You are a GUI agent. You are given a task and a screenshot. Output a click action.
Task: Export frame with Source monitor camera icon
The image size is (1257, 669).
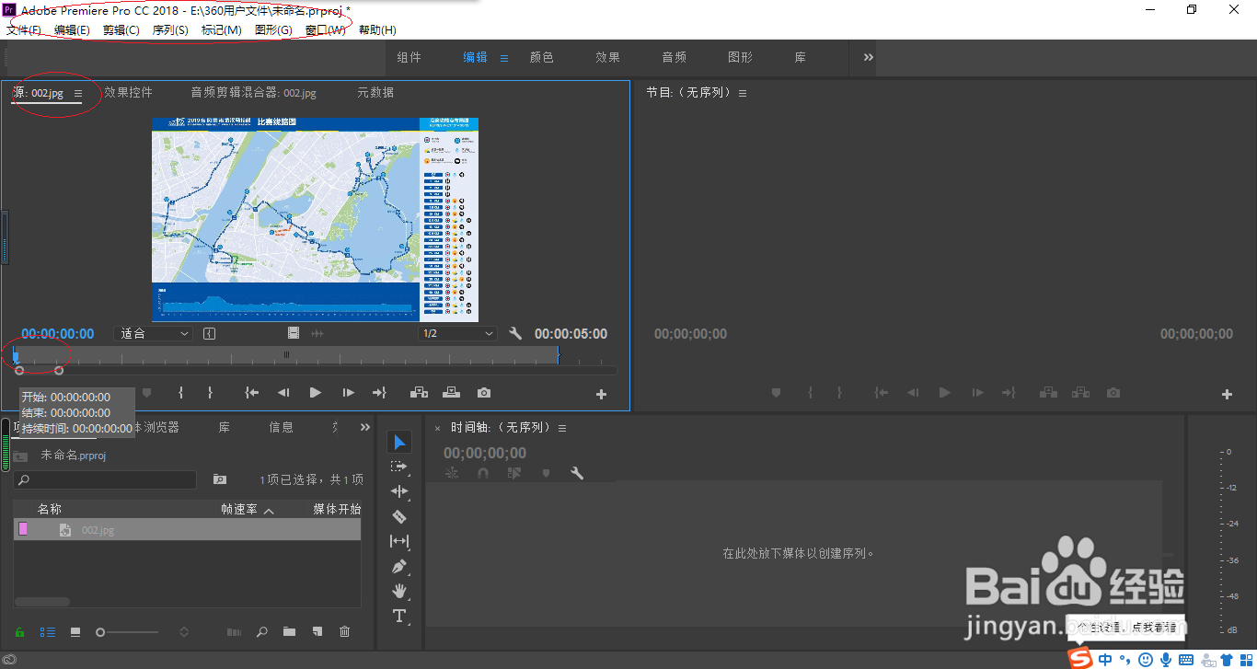click(x=484, y=393)
